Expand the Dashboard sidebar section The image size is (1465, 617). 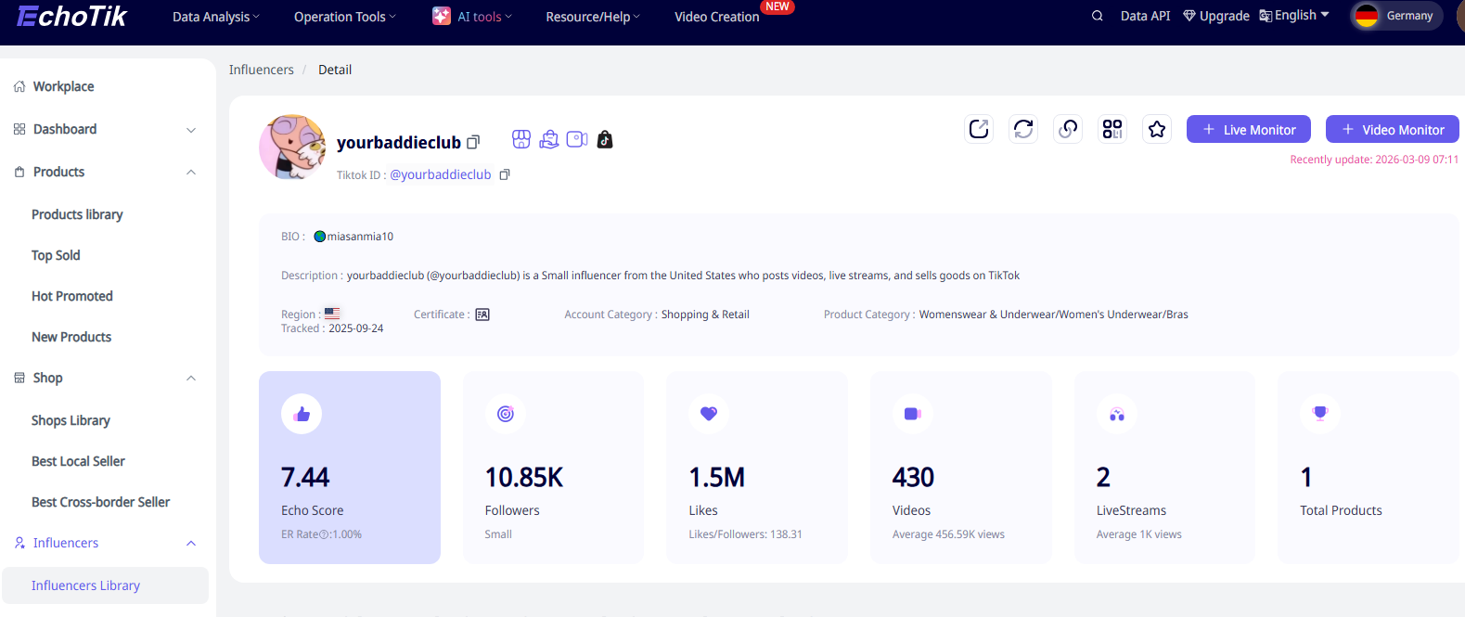click(x=191, y=130)
